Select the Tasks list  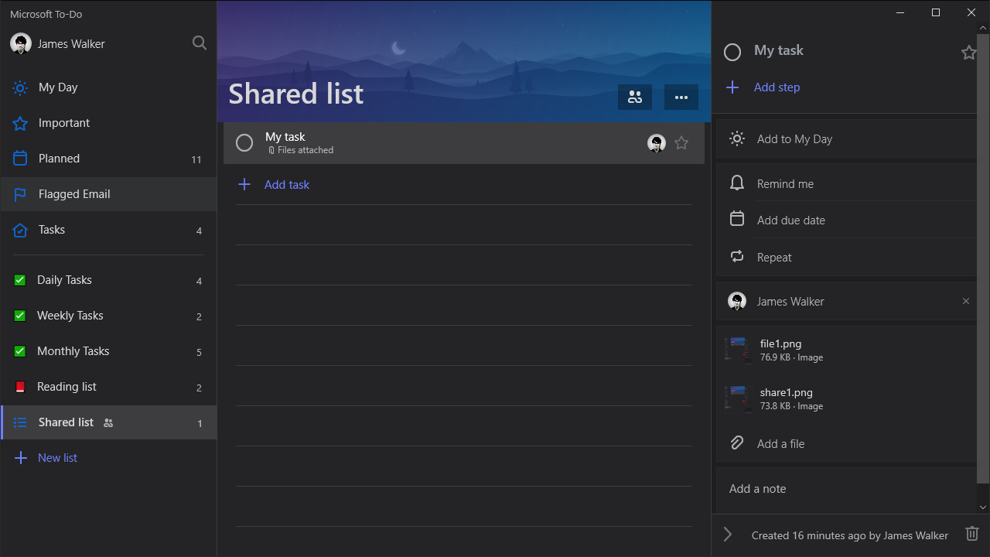tap(108, 230)
